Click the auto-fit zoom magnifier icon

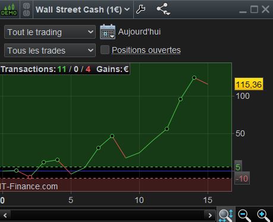coord(226,215)
